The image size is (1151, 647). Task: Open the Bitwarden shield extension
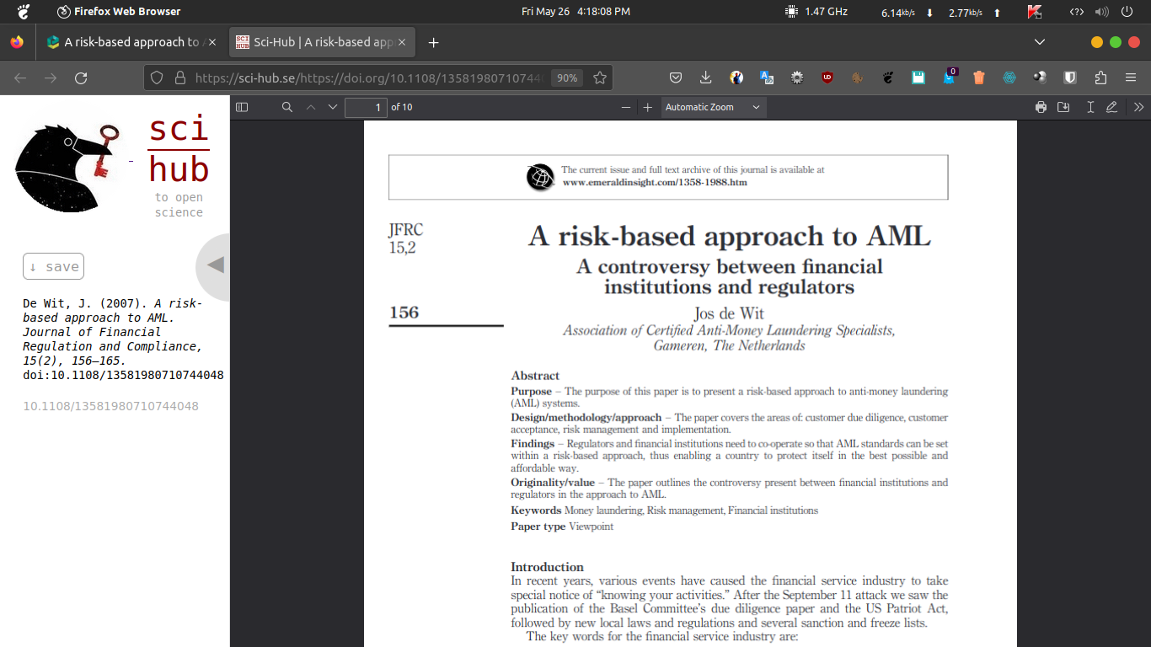1070,78
